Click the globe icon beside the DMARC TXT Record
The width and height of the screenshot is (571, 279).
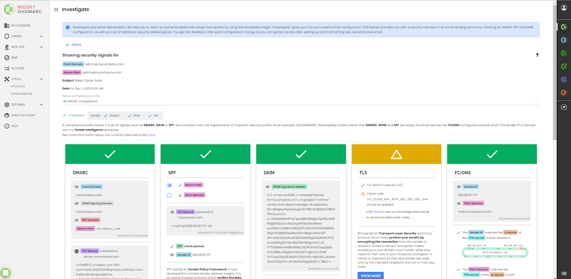[x=77, y=251]
